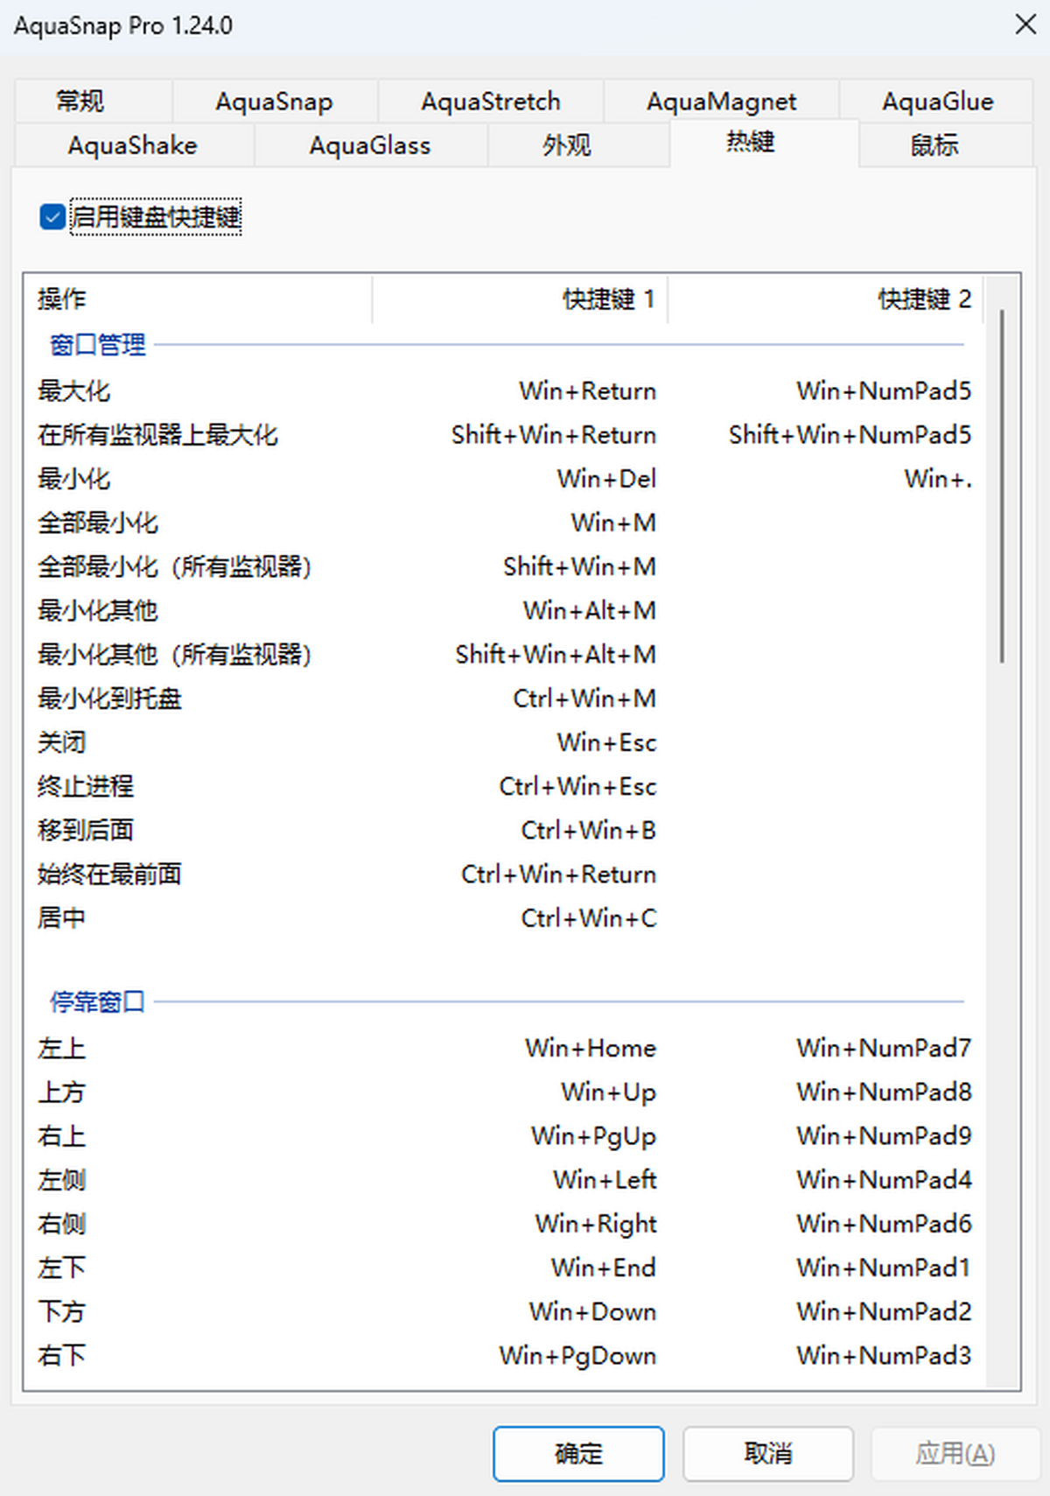Select the 全部最小化 (所有监视器) row

(504, 566)
